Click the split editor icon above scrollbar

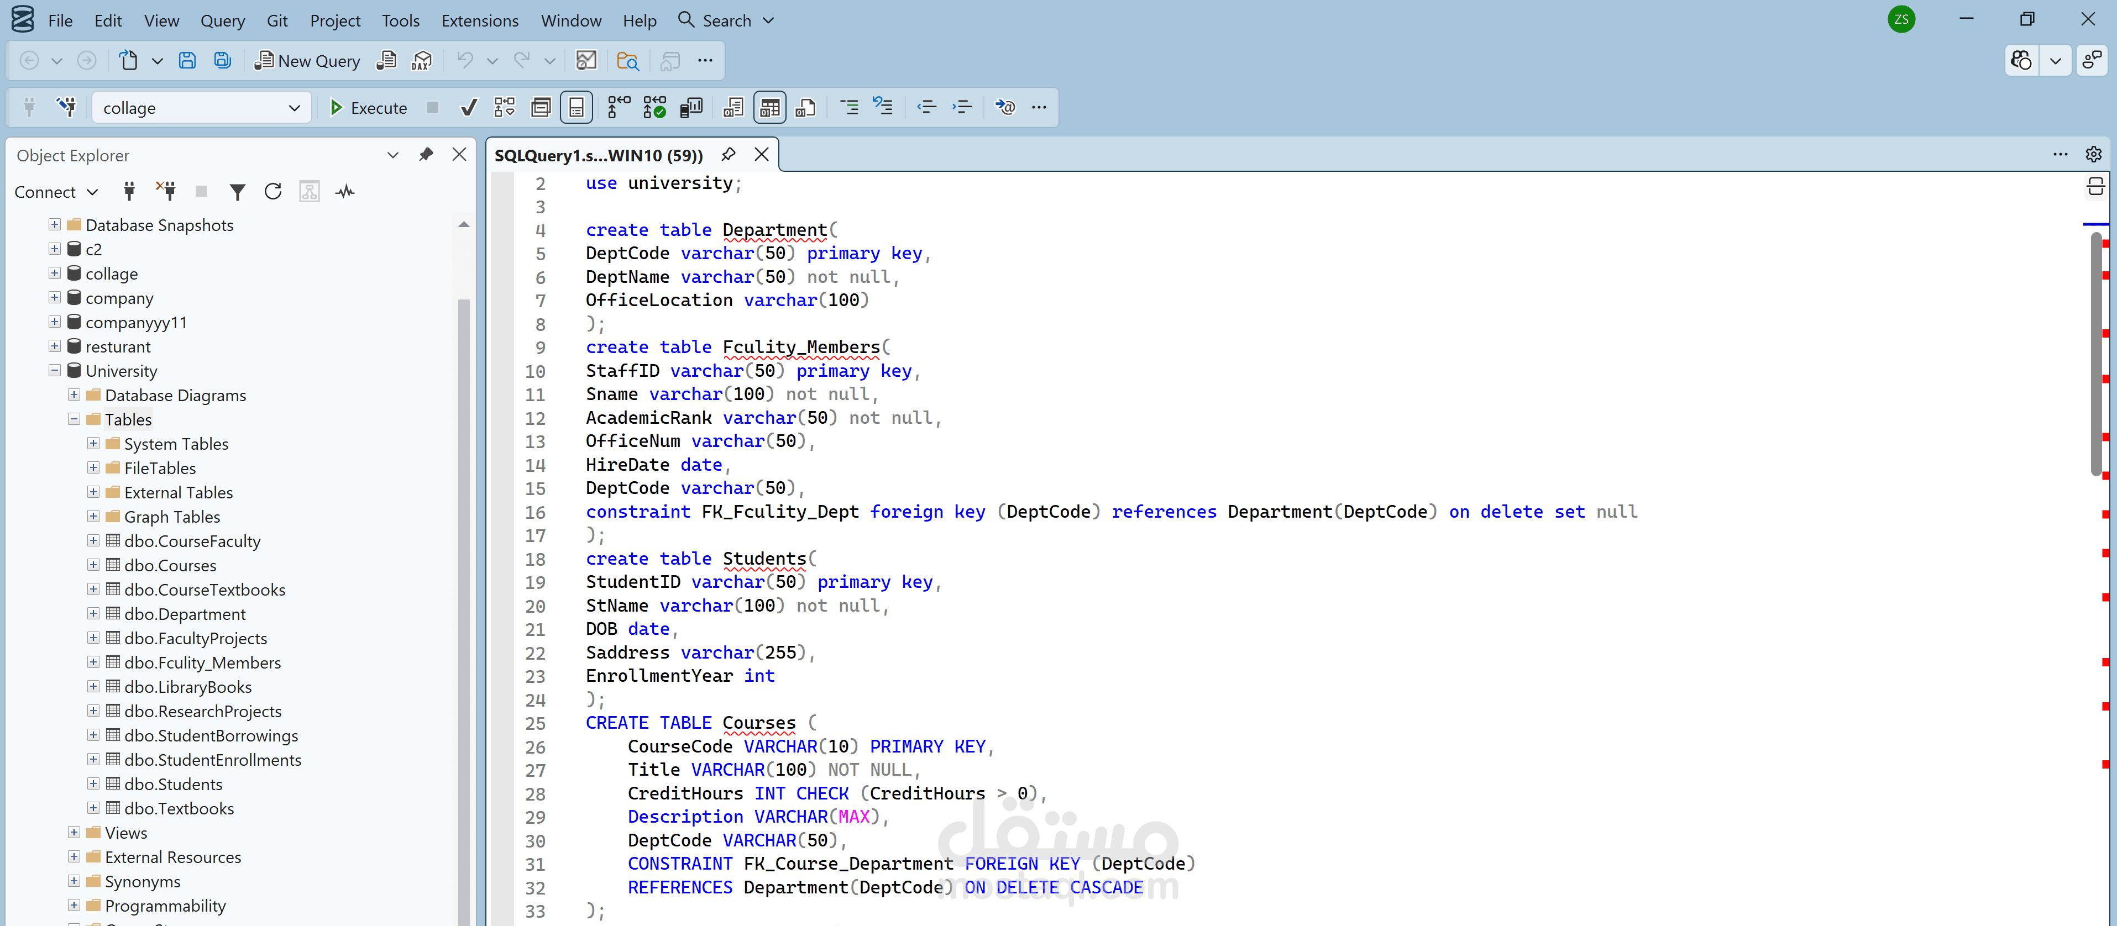[2095, 187]
